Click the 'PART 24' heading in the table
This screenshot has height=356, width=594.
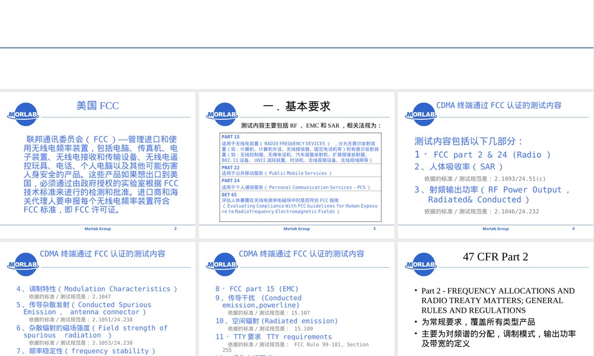click(230, 180)
